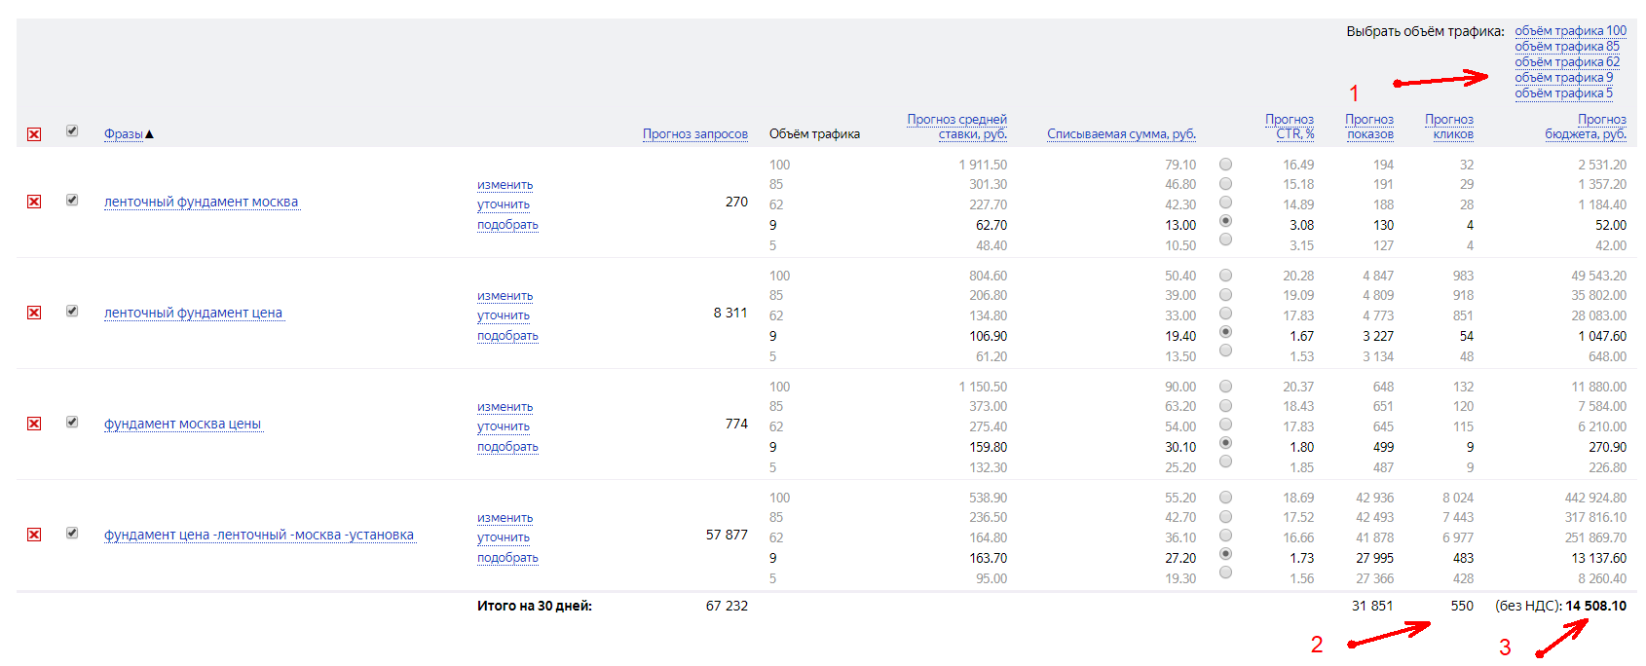Click total clicks value '550'
Viewport: 1646px width, 666px height.
[x=1462, y=606]
